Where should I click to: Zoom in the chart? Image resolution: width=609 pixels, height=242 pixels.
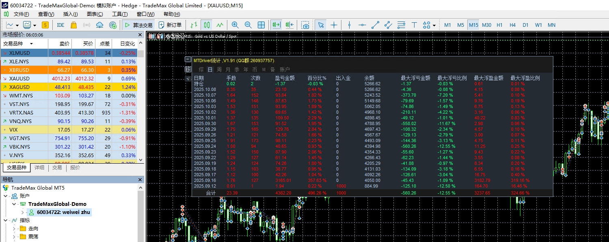coord(235,25)
